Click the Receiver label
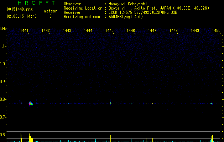224x142 pixels. tap(72, 12)
